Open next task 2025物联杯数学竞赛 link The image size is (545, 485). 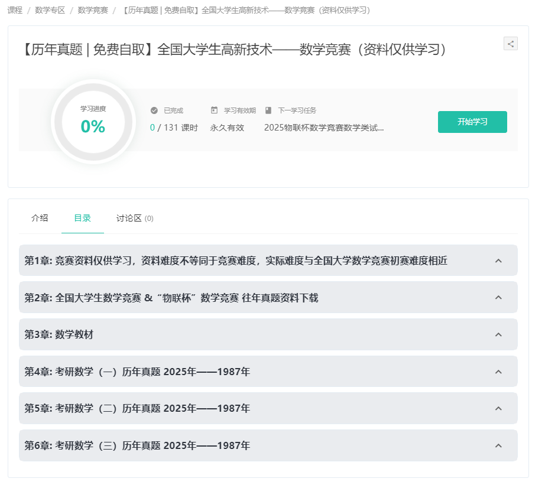(324, 128)
